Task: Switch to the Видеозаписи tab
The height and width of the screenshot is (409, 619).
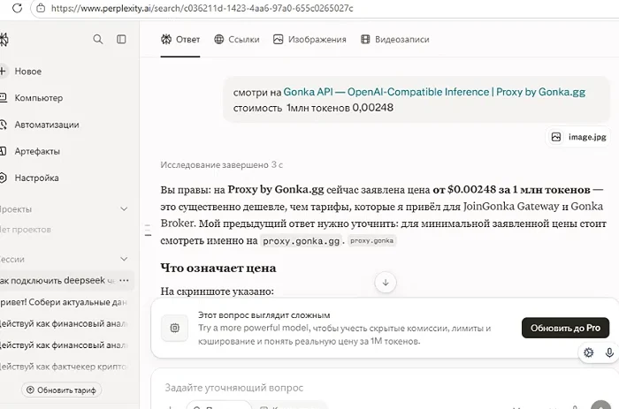Action: [394, 40]
